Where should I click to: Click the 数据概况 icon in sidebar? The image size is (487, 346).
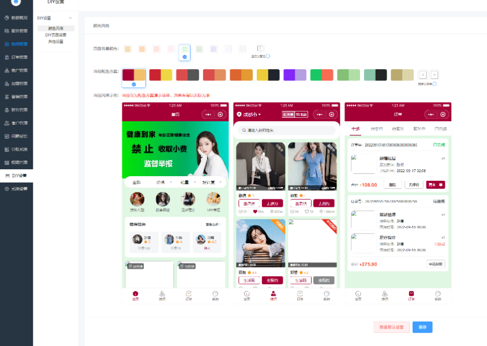(6, 17)
